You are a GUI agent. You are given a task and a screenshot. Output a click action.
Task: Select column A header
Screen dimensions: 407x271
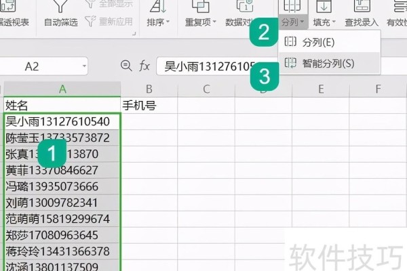point(62,89)
